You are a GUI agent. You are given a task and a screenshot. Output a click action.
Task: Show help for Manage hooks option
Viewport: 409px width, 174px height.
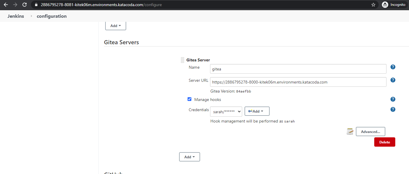coord(393,99)
